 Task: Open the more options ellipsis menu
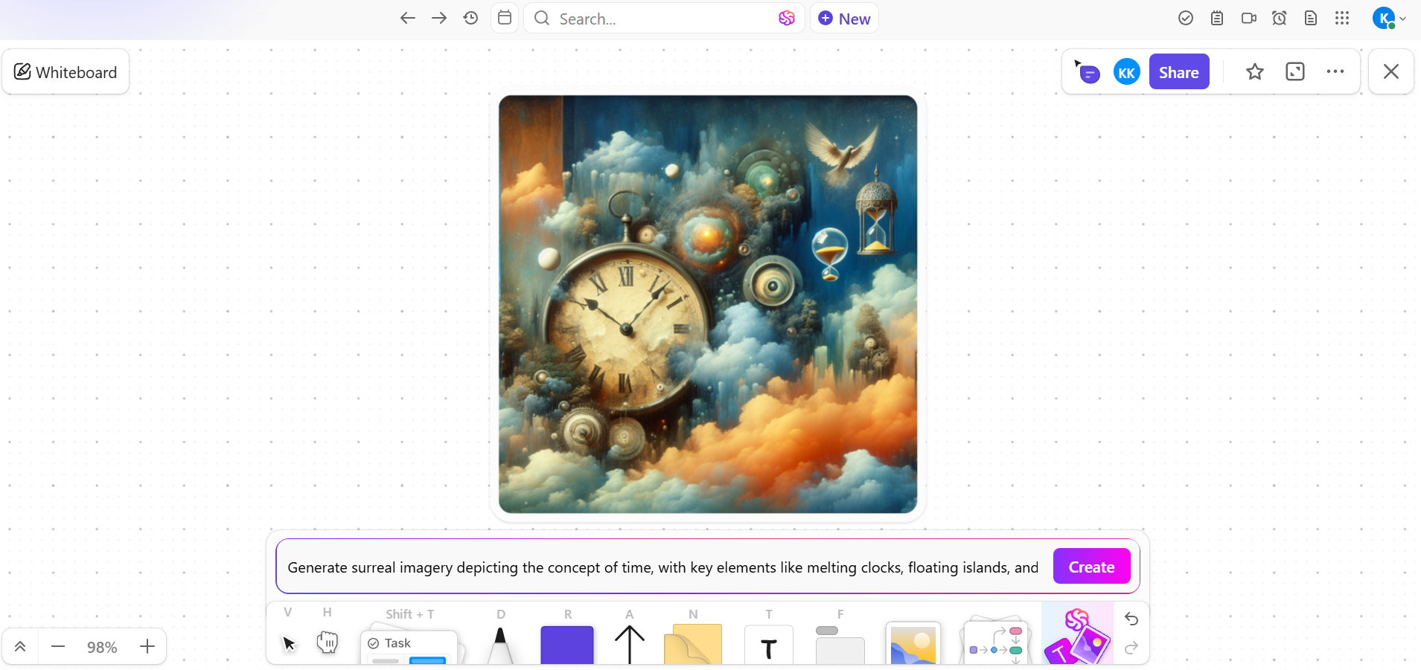(1336, 71)
